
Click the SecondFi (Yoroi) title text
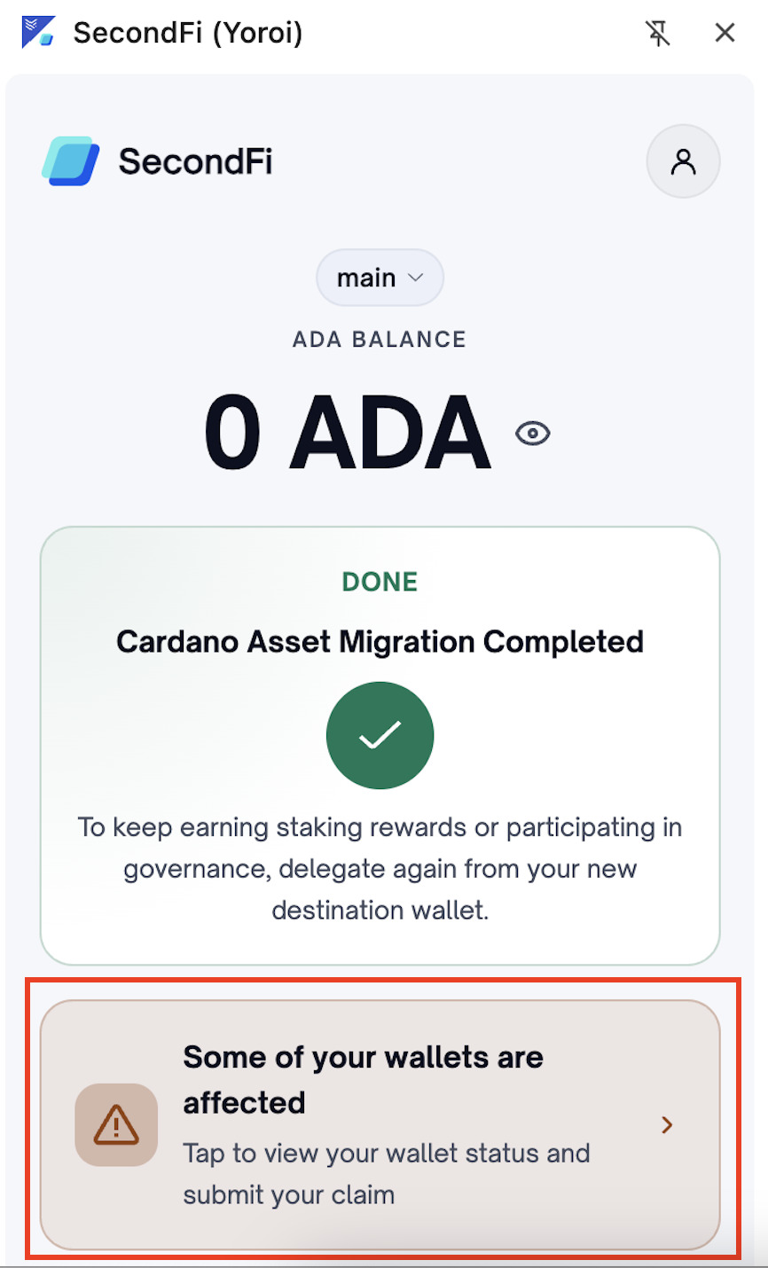click(188, 33)
